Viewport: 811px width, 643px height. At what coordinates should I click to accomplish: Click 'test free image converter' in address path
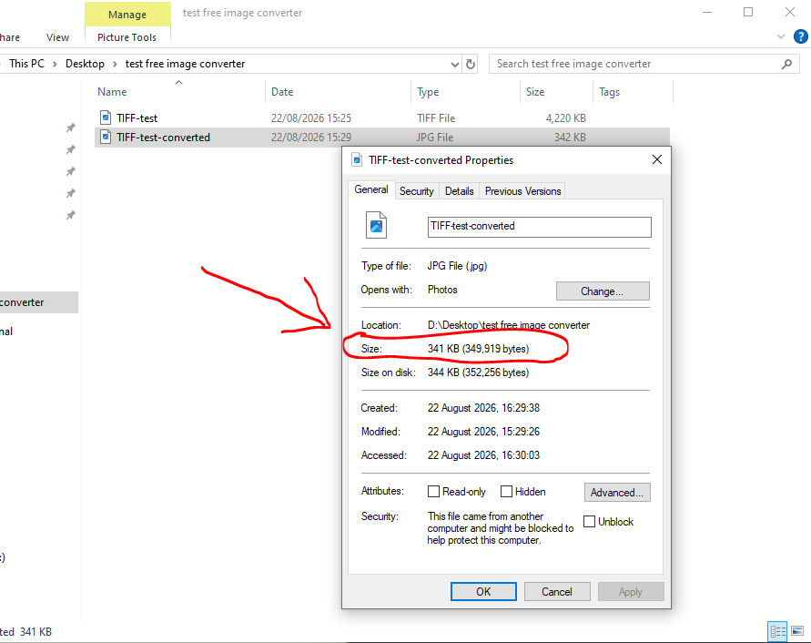pyautogui.click(x=185, y=64)
